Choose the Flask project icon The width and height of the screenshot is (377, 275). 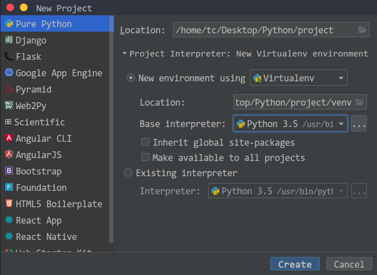[x=9, y=56]
